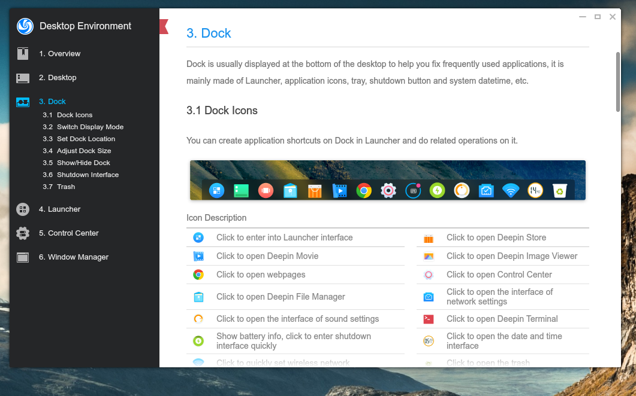
Task: Click the File Manager icon in dock image
Action: tap(290, 190)
